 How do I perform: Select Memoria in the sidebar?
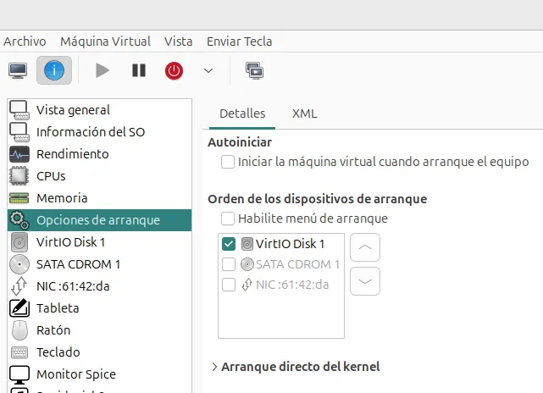[61, 198]
